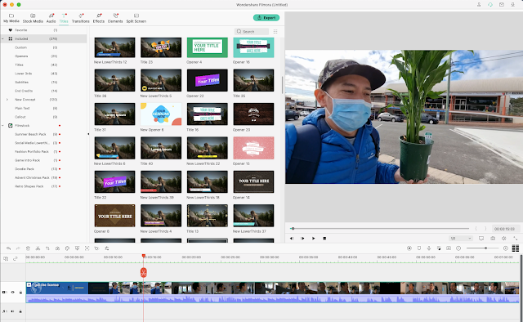Add a marker with the marker icon
This screenshot has height=322, width=523.
419,248
